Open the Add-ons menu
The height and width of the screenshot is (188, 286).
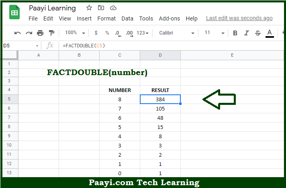click(169, 18)
